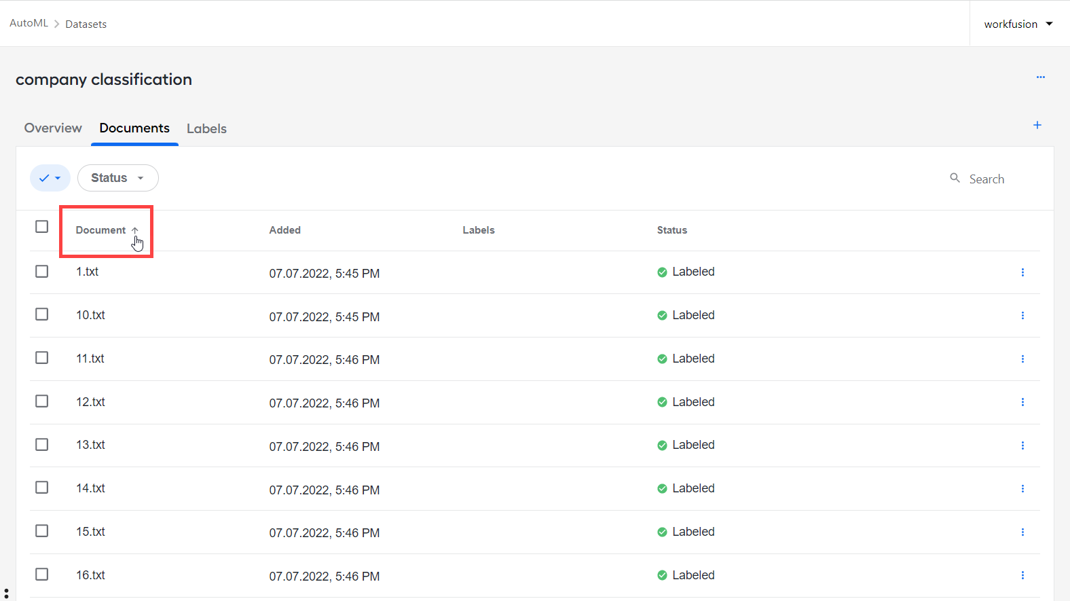1070x601 pixels.
Task: Open document 11.txt
Action: (90, 359)
